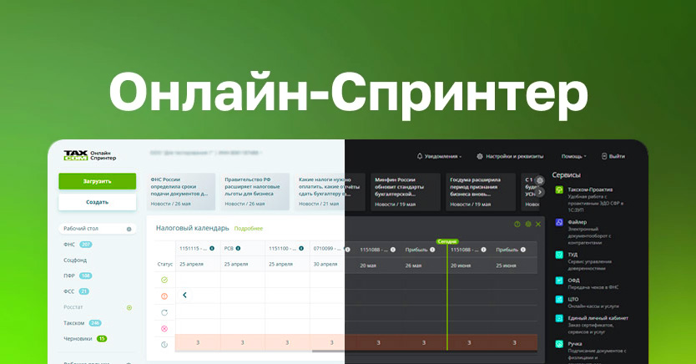
Task: Click the Создать button
Action: [97, 202]
